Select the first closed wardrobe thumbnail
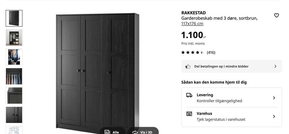Image resolution: width=289 pixels, height=134 pixels. coord(14,18)
